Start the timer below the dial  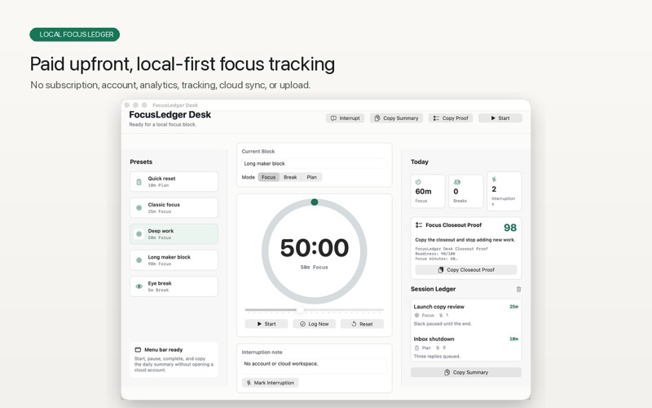267,324
